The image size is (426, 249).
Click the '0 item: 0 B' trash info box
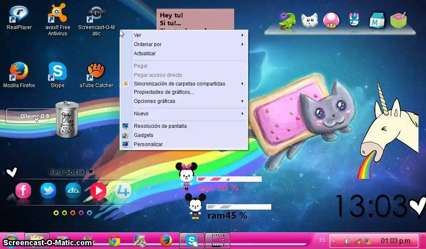coord(31,116)
